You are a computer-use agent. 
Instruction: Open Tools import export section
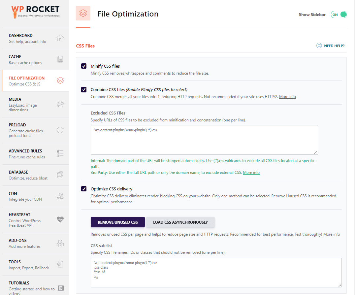35,265
